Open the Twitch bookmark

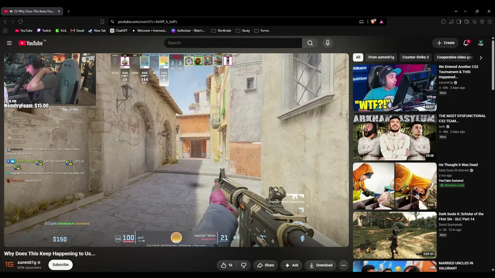tap(44, 31)
